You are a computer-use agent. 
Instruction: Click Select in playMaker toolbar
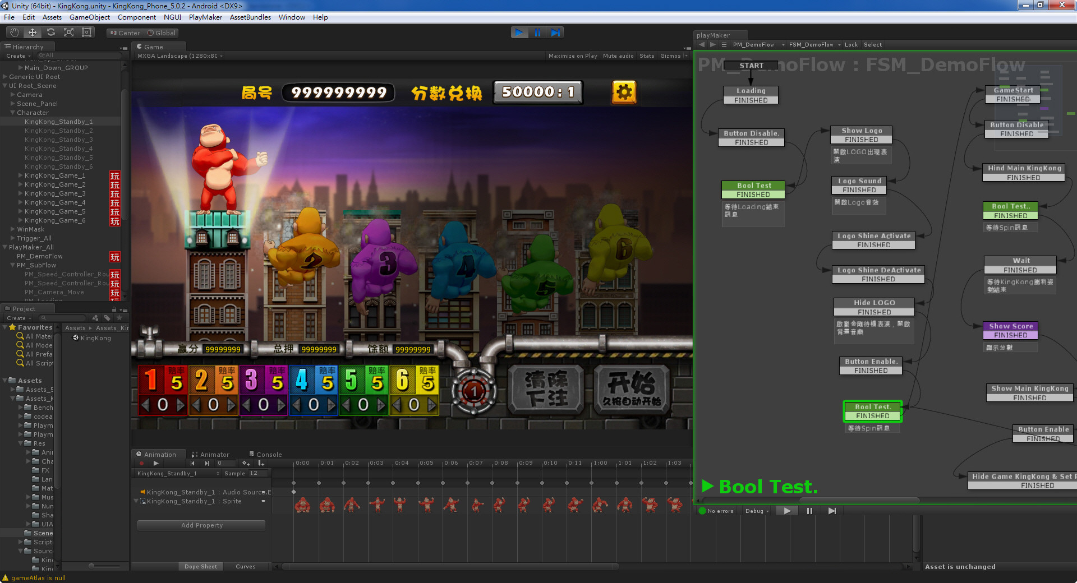(x=872, y=45)
